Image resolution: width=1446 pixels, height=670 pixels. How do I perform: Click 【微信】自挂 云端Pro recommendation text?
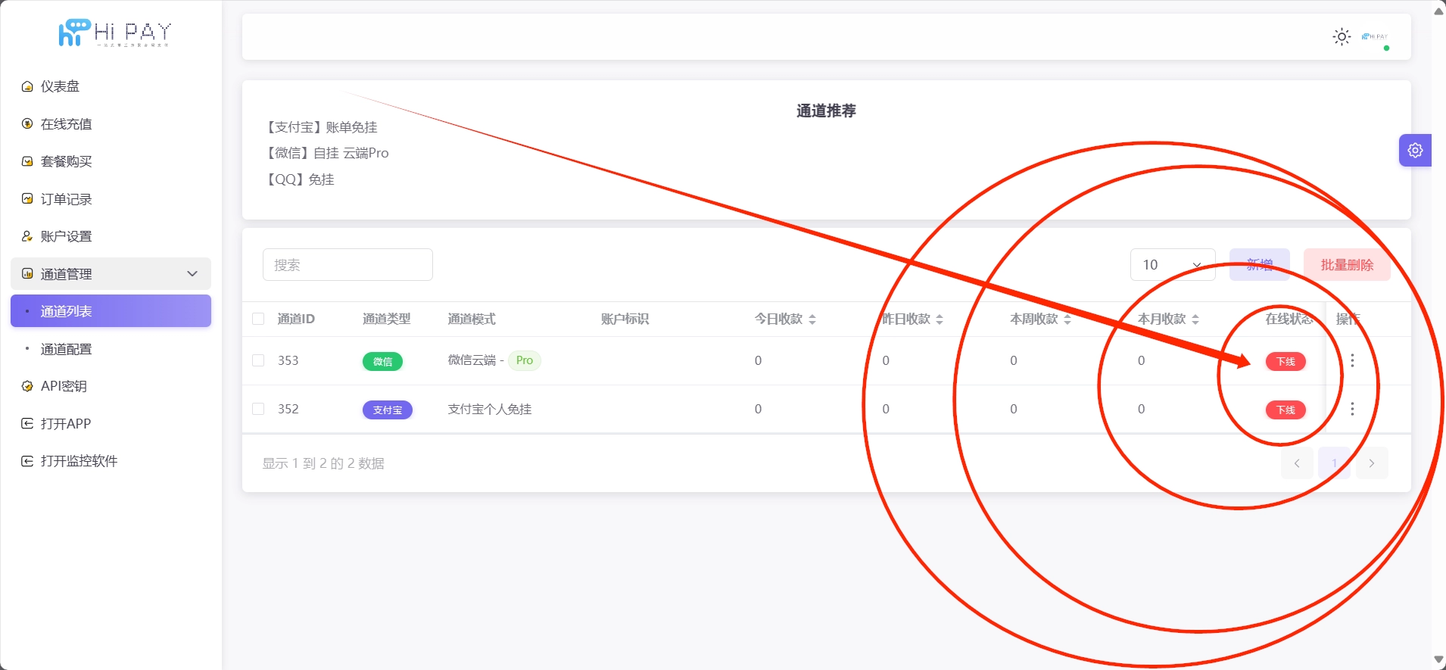click(x=326, y=153)
